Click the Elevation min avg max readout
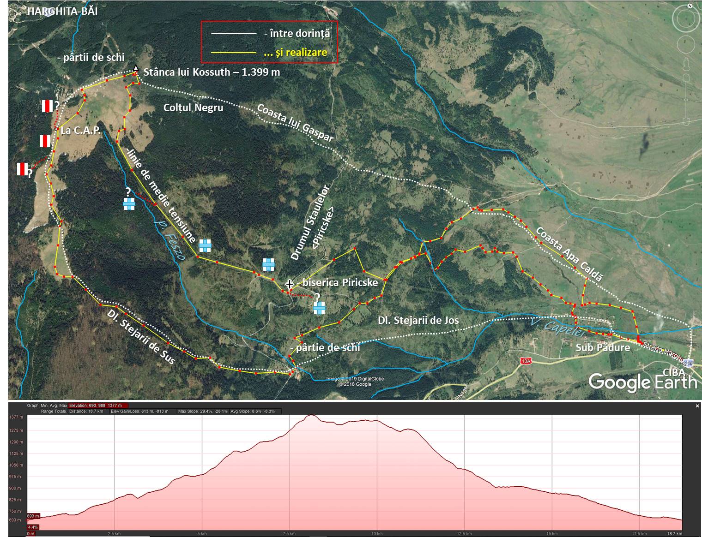The width and height of the screenshot is (702, 537). [x=95, y=406]
